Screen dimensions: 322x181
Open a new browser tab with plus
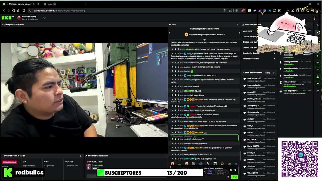pyautogui.click(x=86, y=4)
